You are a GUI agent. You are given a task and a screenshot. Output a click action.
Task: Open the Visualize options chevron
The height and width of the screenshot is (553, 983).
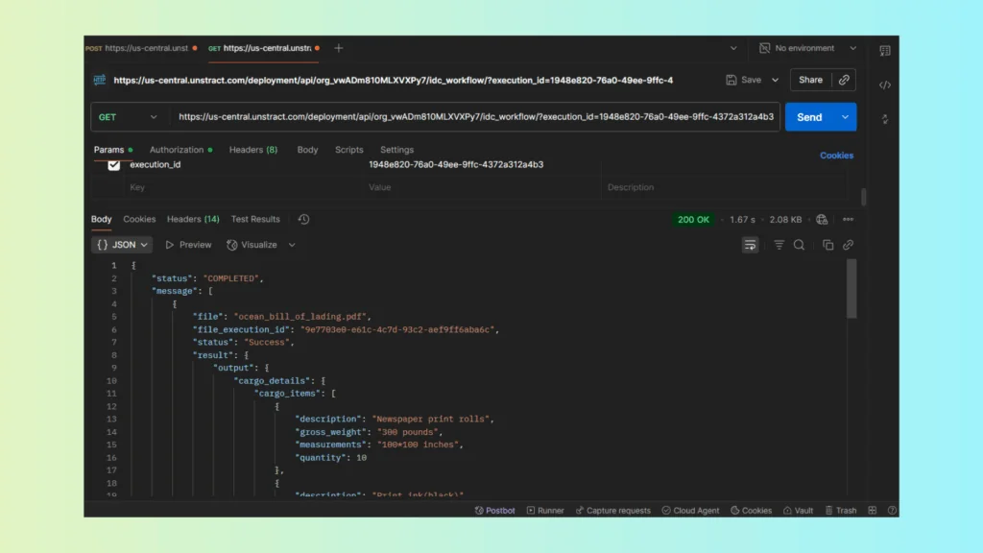292,245
